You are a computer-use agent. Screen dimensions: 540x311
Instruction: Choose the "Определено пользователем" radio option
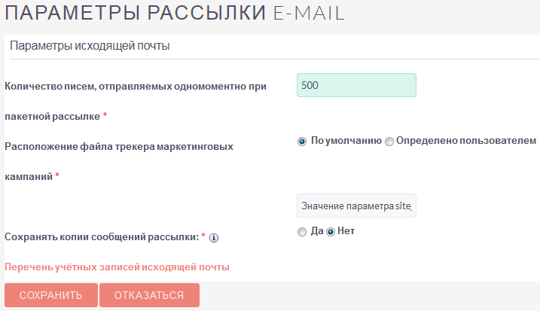pyautogui.click(x=389, y=141)
